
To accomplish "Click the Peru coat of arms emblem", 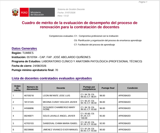I will click(x=15, y=12).
